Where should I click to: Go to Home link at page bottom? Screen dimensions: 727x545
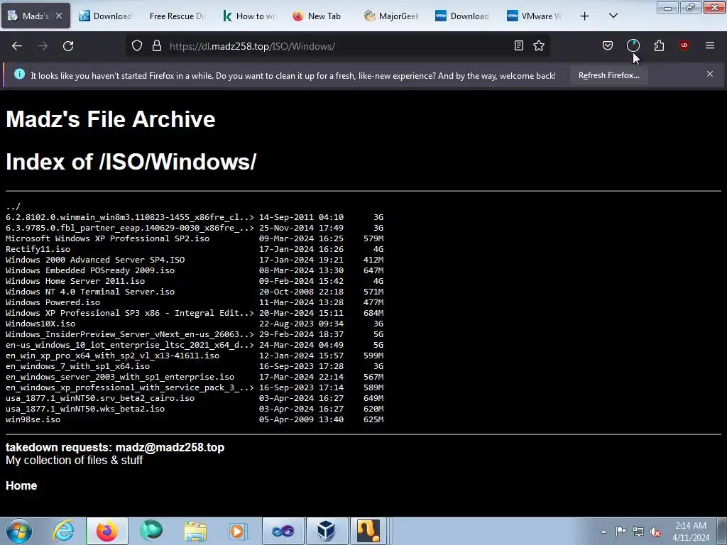(x=21, y=485)
